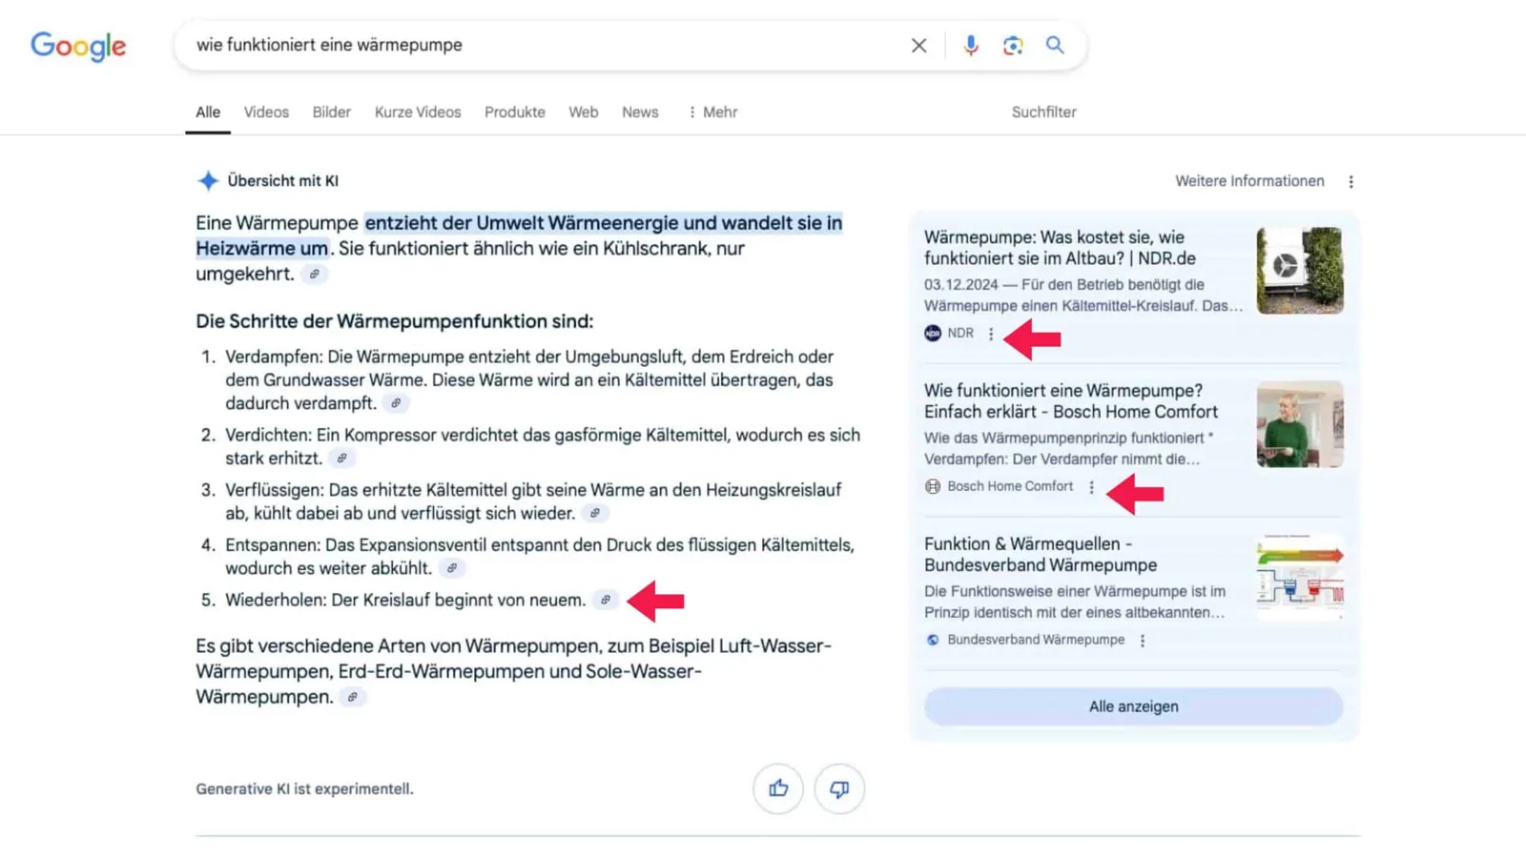Open source link icon after Verflüssigen step

(595, 513)
